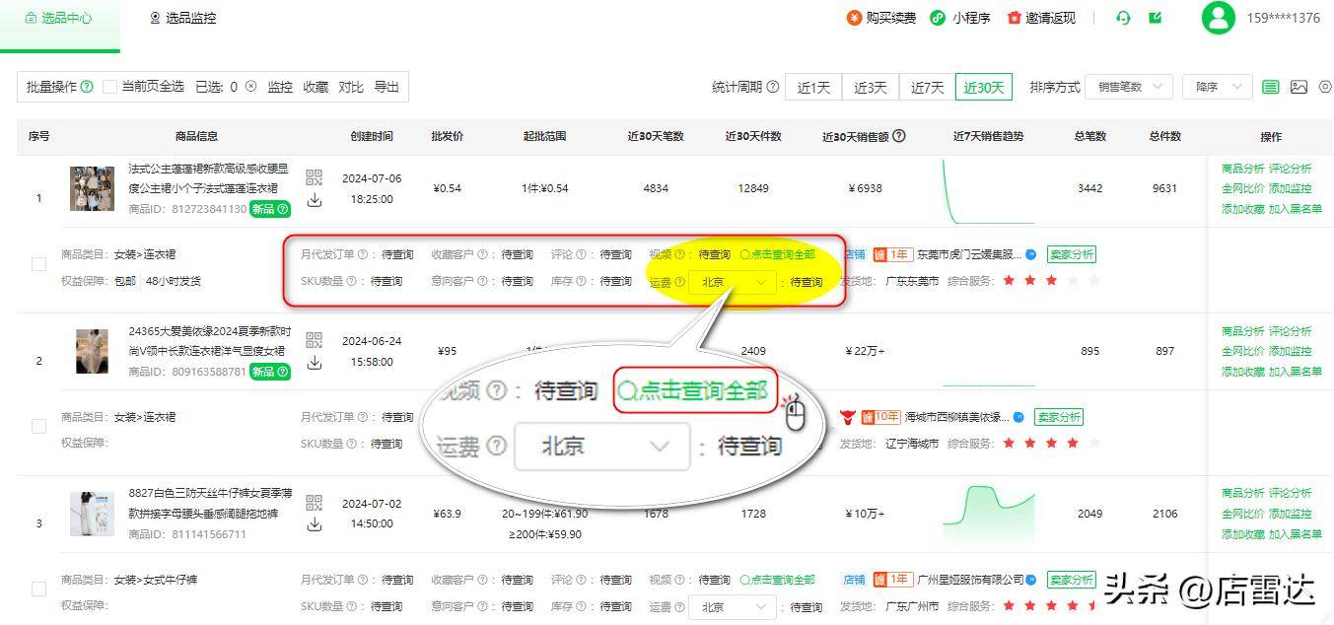This screenshot has height=625, width=1334.
Task: Open 商品分析 for the first product
Action: tap(1240, 169)
